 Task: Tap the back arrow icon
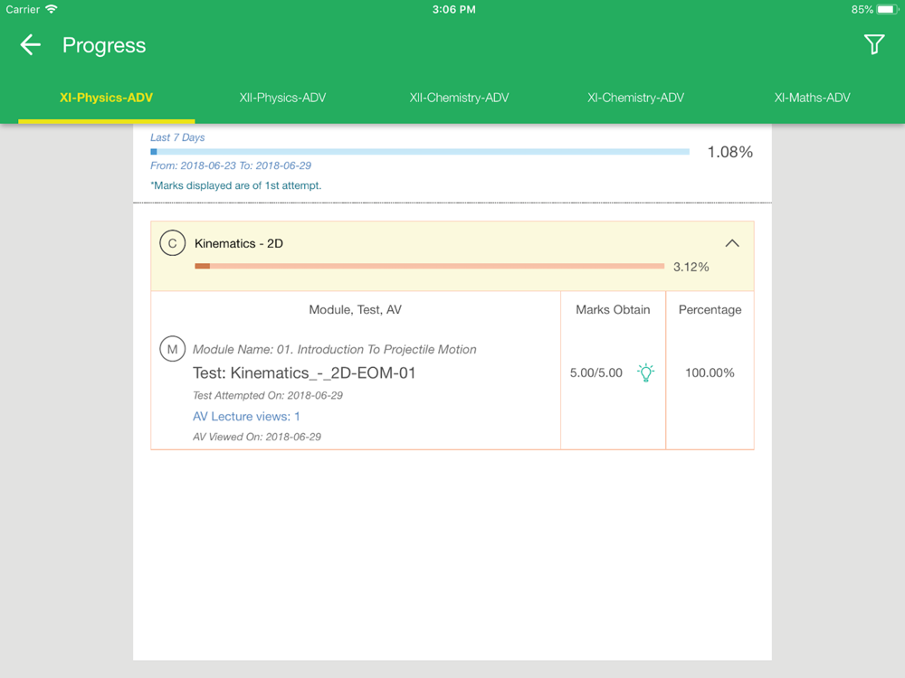click(x=31, y=45)
